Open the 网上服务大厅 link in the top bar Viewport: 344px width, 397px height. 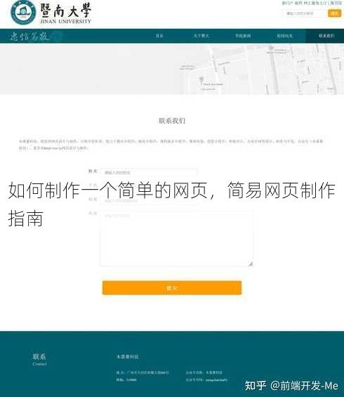click(x=315, y=3)
